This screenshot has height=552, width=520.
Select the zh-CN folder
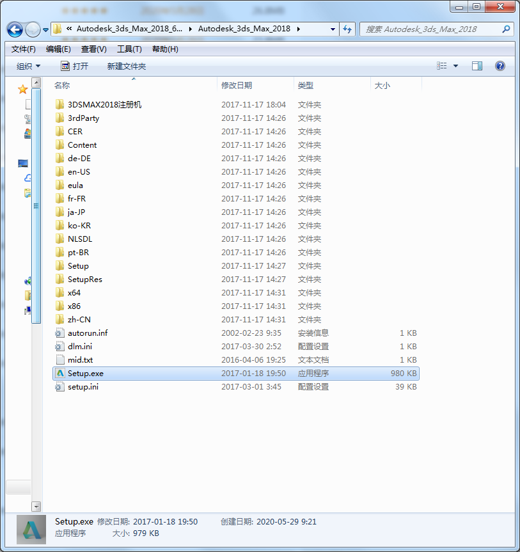pos(79,320)
